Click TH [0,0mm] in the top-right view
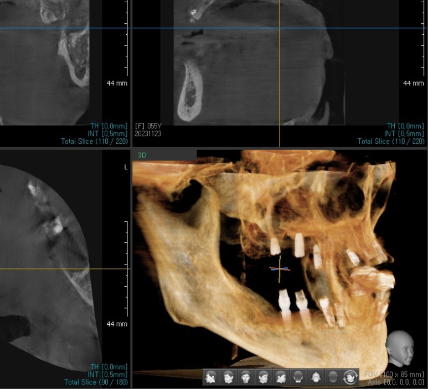This screenshot has width=428, height=389. [405, 126]
